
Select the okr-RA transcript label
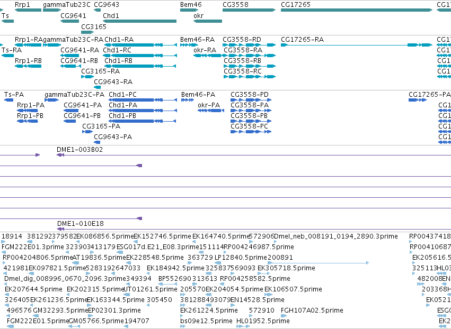click(205, 50)
